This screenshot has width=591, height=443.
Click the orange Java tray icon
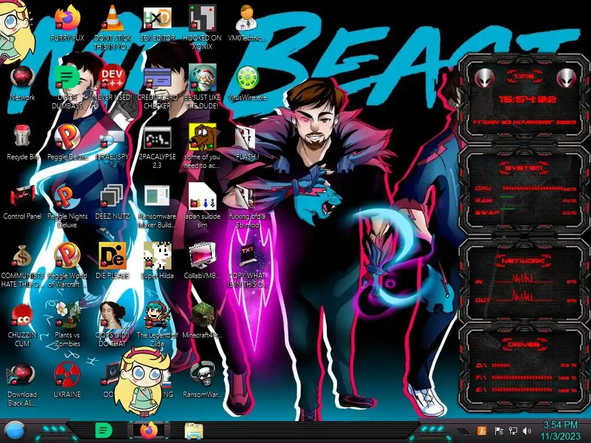pyautogui.click(x=482, y=430)
